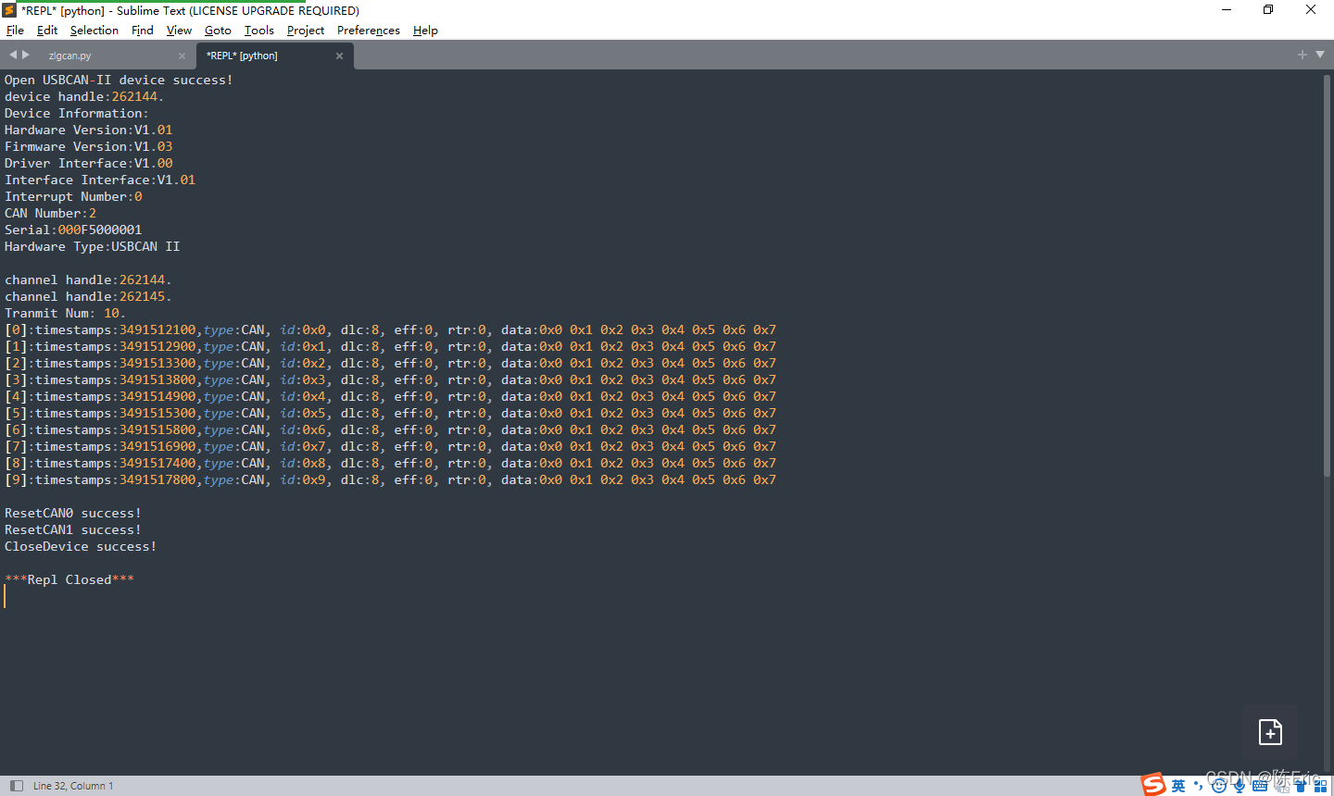This screenshot has height=796, width=1334.
Task: Click the 'CAN Number:2' line
Action: point(50,214)
